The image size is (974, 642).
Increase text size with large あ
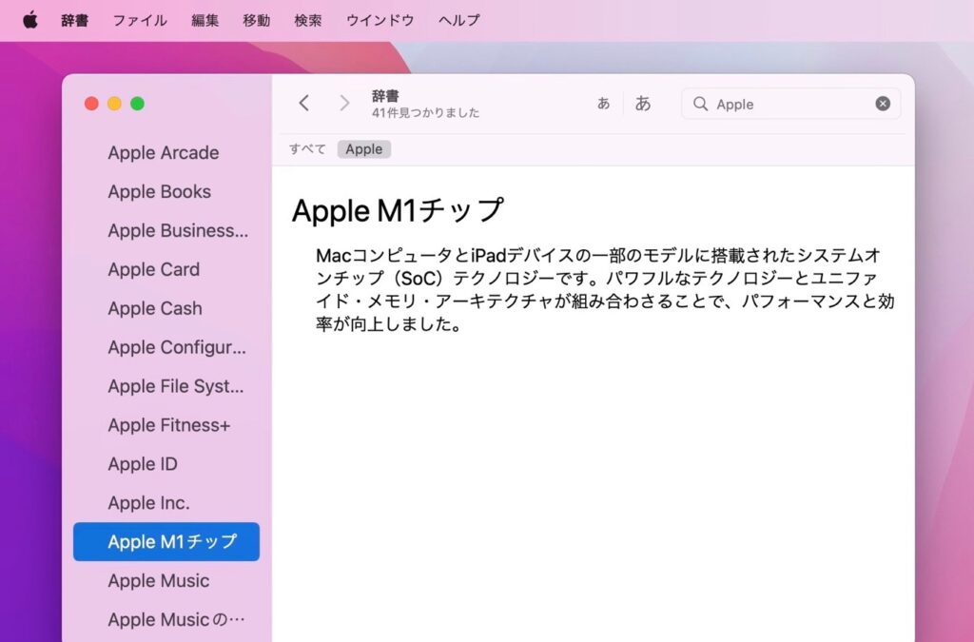tap(643, 103)
